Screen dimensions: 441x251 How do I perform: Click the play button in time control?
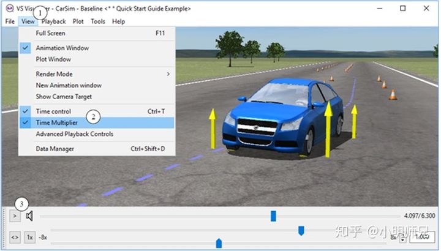[x=15, y=216]
